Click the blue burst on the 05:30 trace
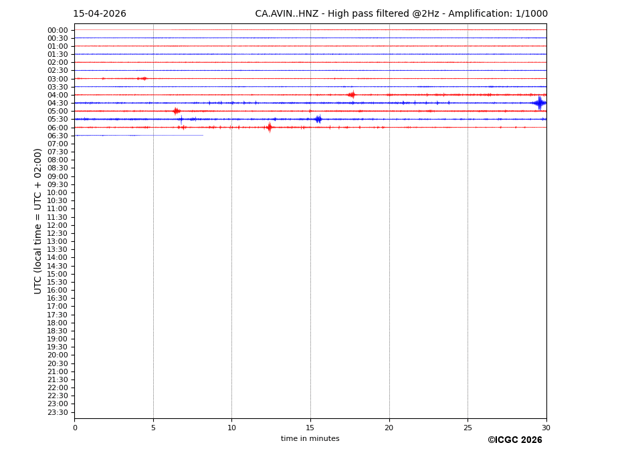The image size is (620, 465). click(x=318, y=119)
